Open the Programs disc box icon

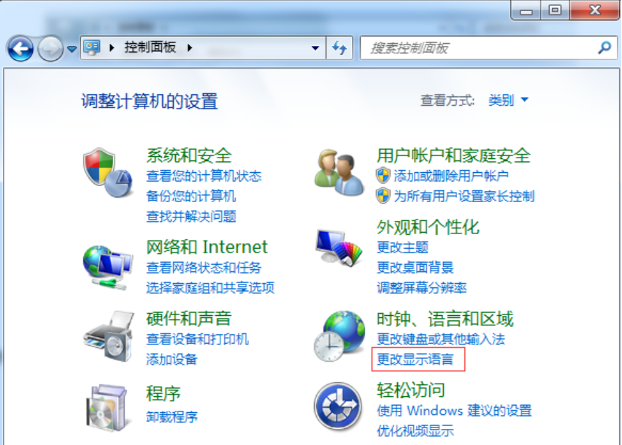click(107, 408)
